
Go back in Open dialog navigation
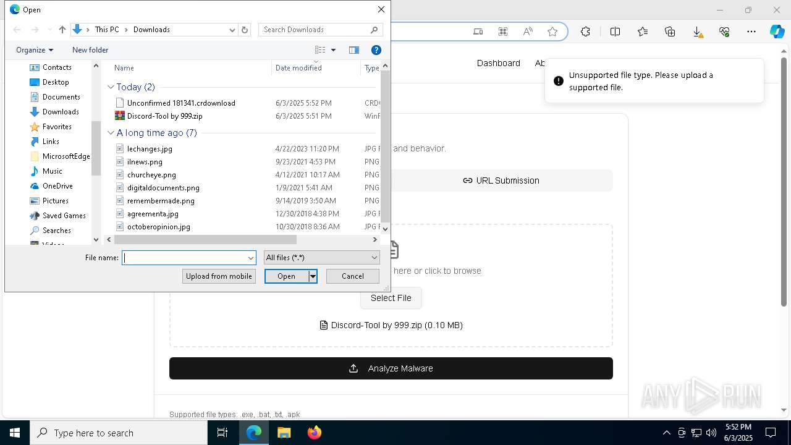tap(17, 30)
